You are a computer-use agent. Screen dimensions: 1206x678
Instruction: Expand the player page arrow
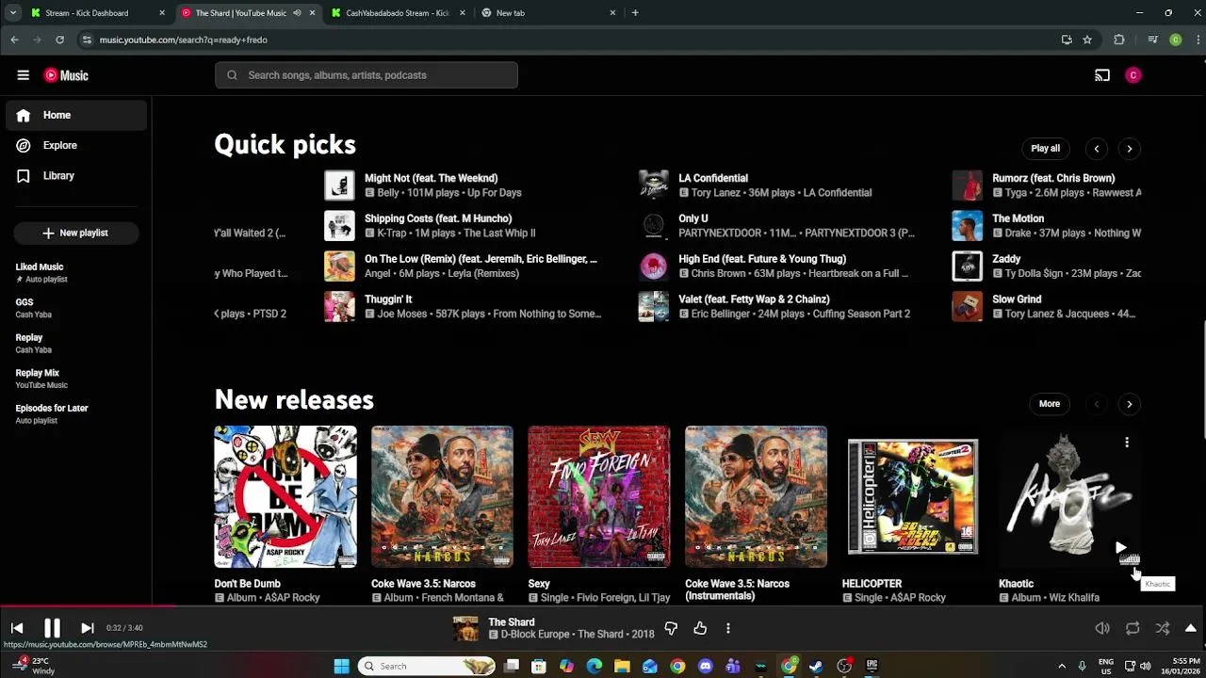click(1191, 628)
